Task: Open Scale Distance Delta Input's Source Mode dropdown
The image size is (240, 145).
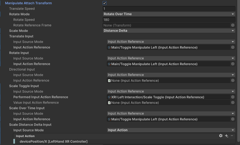Action: [171, 130]
